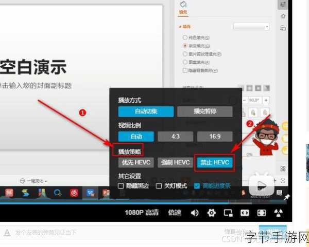Viewport: 309px width, 247px height.
Task: Uncheck the 高能进度条 checkbox
Action: 197,186
